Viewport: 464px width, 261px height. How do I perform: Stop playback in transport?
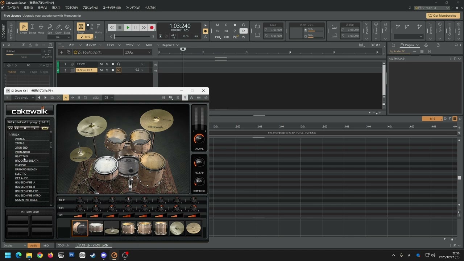click(x=120, y=28)
